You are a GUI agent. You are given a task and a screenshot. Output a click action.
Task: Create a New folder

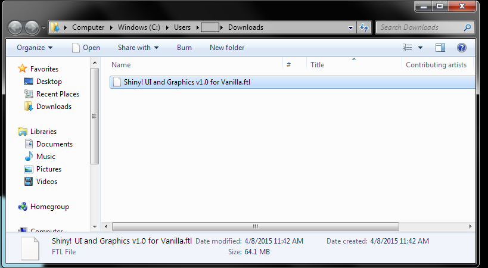click(x=227, y=48)
